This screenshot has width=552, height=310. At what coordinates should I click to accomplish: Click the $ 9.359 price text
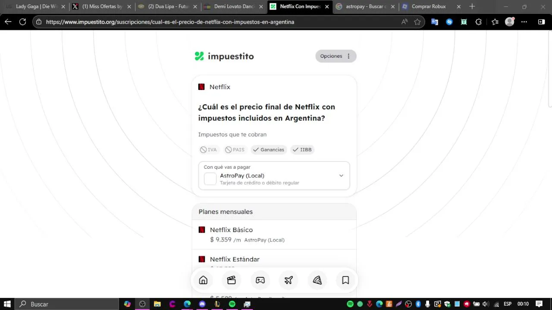click(x=221, y=239)
